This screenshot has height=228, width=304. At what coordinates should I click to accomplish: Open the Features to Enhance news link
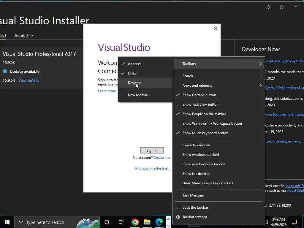click(284, 115)
